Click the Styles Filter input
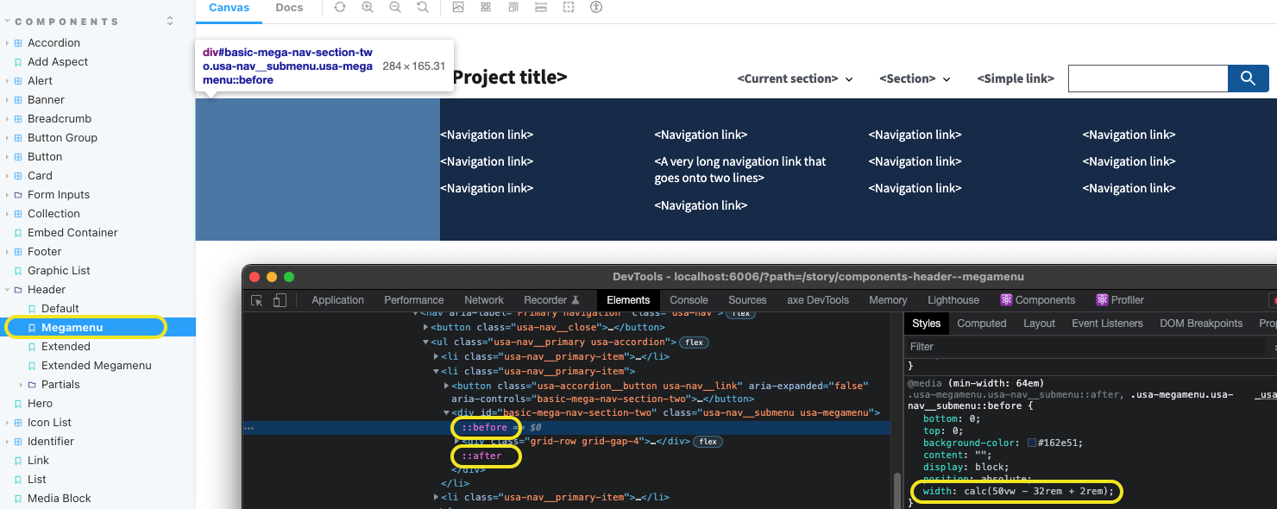This screenshot has height=509, width=1277. click(1085, 347)
